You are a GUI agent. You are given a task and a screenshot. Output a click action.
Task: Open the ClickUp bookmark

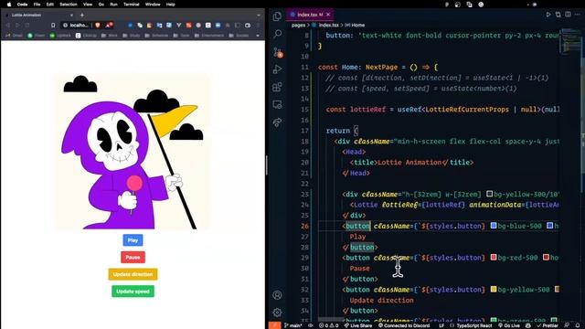(x=86, y=36)
